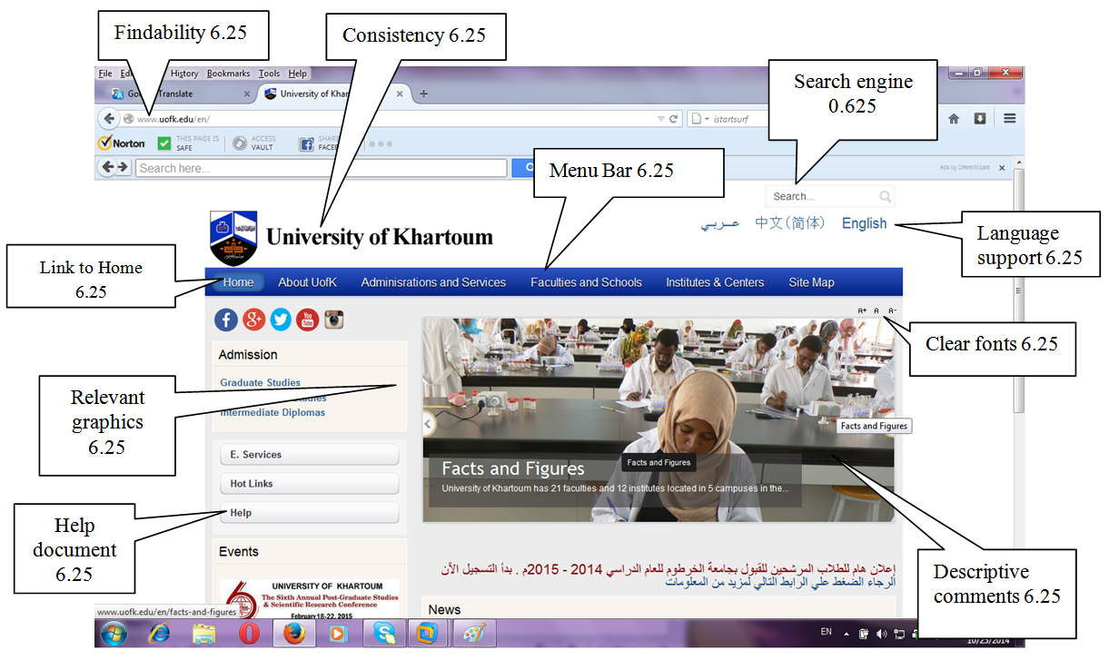1109x660 pixels.
Task: Increase font size with A+ button
Action: pos(862,310)
